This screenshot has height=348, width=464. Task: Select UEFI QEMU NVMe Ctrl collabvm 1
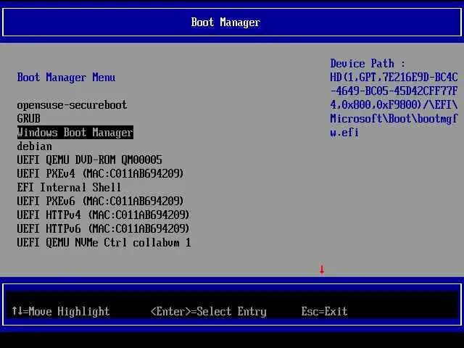point(104,243)
